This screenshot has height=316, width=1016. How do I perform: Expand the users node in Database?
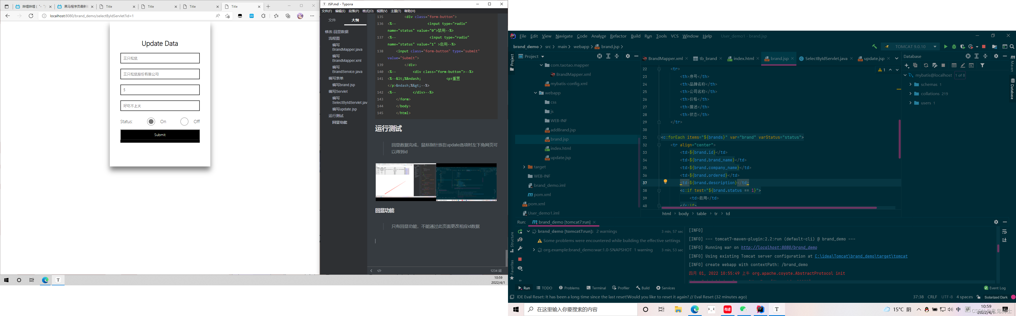910,103
